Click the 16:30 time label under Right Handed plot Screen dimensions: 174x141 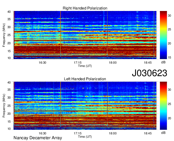coord(42,63)
